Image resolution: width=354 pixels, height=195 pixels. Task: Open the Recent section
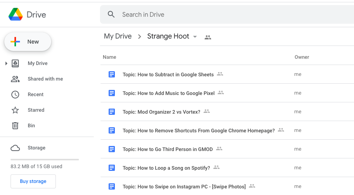[x=36, y=95]
